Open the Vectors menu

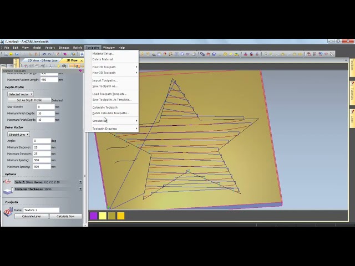(50, 48)
